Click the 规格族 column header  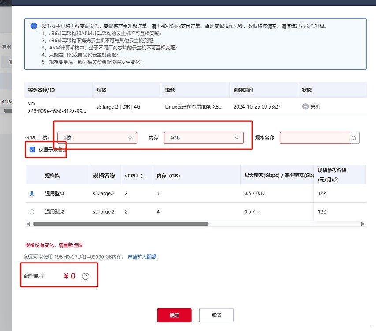(x=52, y=175)
